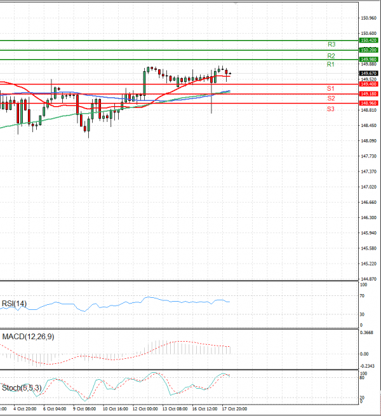Click the 10 Oct 16:00 time label

(x=116, y=409)
